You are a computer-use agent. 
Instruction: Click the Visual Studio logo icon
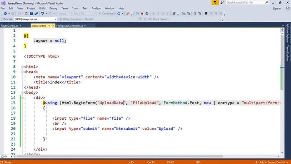point(3,3)
